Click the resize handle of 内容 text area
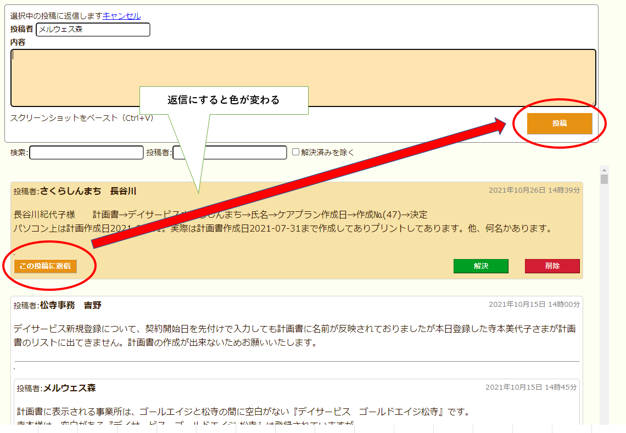Screen dimensions: 626x433 pyautogui.click(x=593, y=104)
